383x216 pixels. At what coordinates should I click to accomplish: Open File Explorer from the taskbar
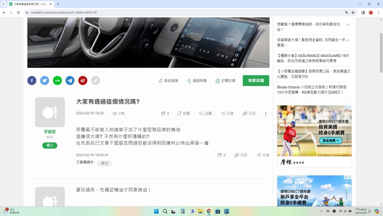click(200, 212)
